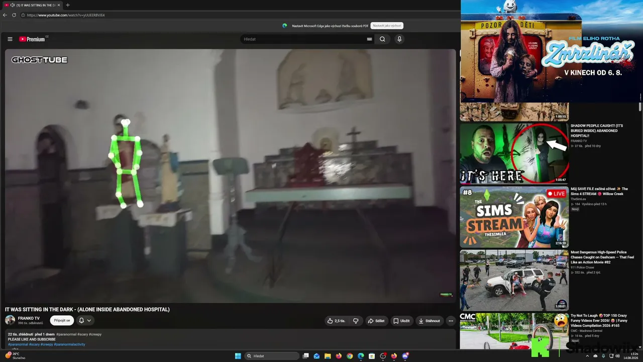Open the on-screen keyboard in search box
The image size is (643, 362).
click(x=370, y=39)
